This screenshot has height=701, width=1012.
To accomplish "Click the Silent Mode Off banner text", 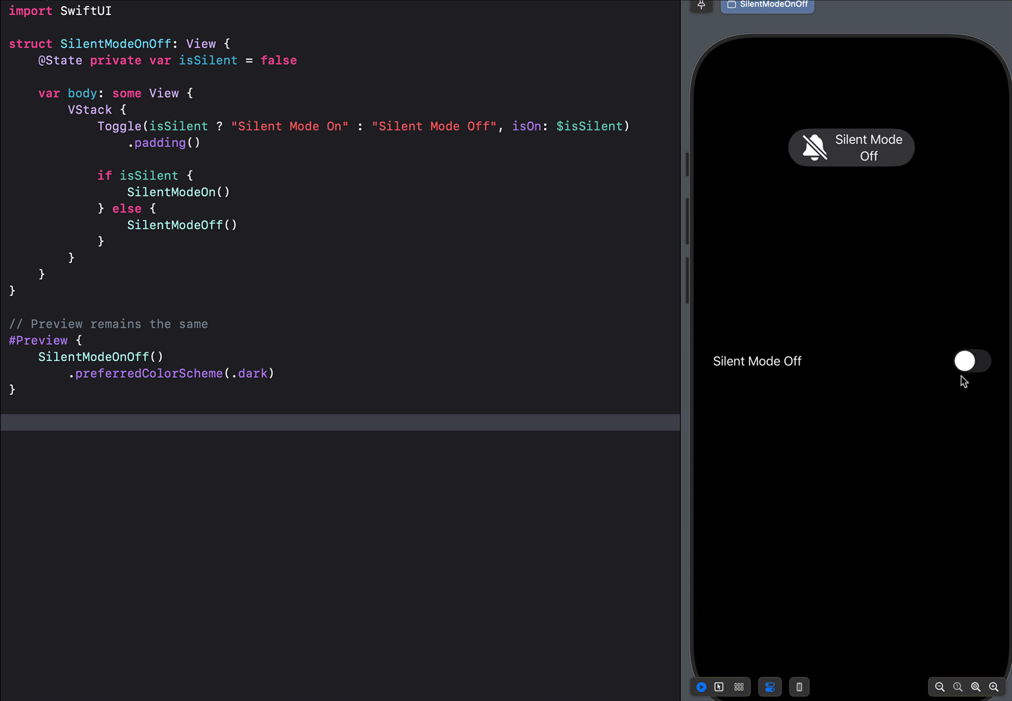I will [x=869, y=148].
